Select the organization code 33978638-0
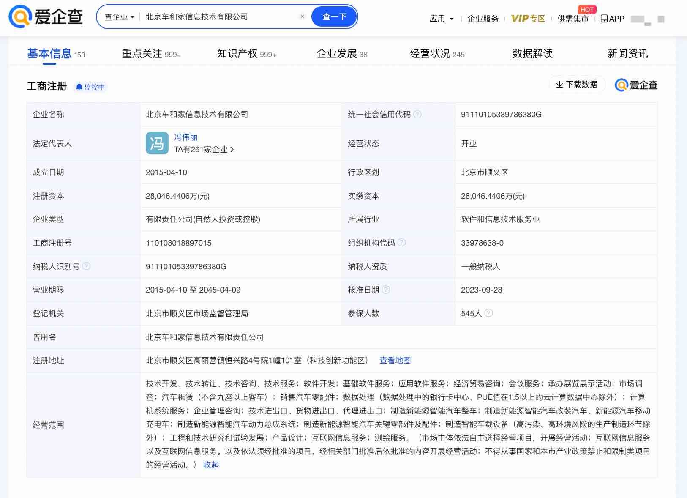 [482, 243]
